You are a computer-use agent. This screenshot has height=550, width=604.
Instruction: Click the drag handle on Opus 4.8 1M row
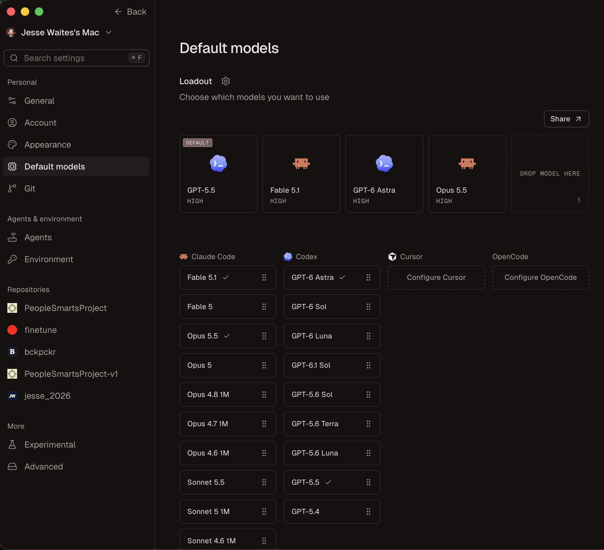(x=264, y=395)
